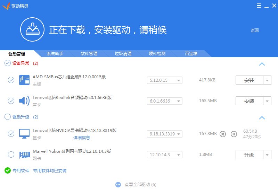The width and height of the screenshot is (278, 194).
Task: Click the large download-install circle icon
Action: (32, 29)
